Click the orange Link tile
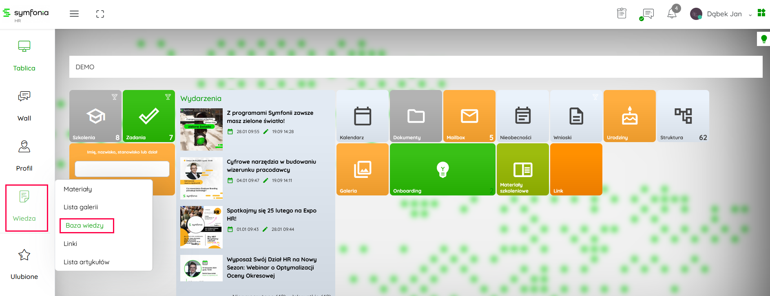Viewport: 770px width, 296px height. point(576,169)
